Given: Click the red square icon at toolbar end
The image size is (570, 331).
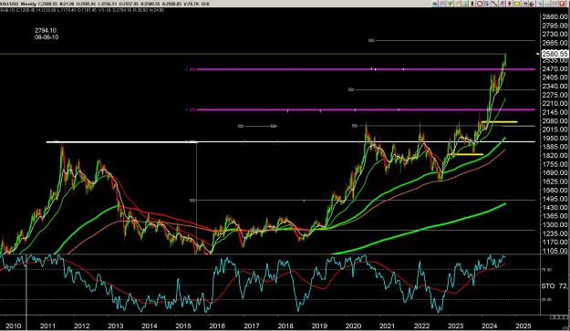Looking at the screenshot, I should click(x=563, y=4).
